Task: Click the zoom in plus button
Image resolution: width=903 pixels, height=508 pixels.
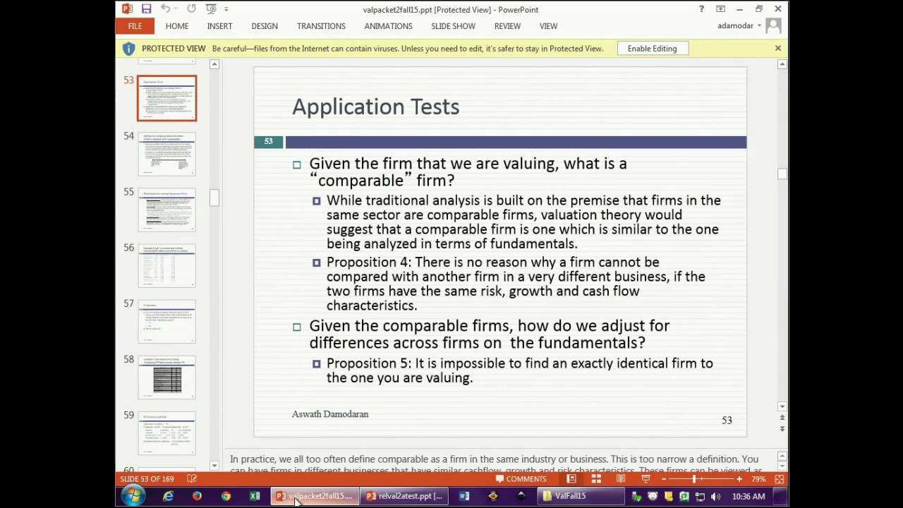Action: pyautogui.click(x=739, y=479)
